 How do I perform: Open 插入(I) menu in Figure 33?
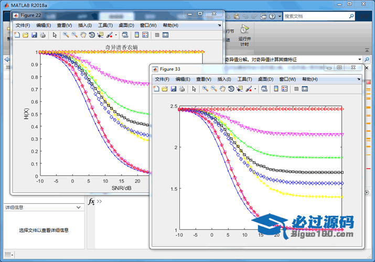tap(224, 79)
